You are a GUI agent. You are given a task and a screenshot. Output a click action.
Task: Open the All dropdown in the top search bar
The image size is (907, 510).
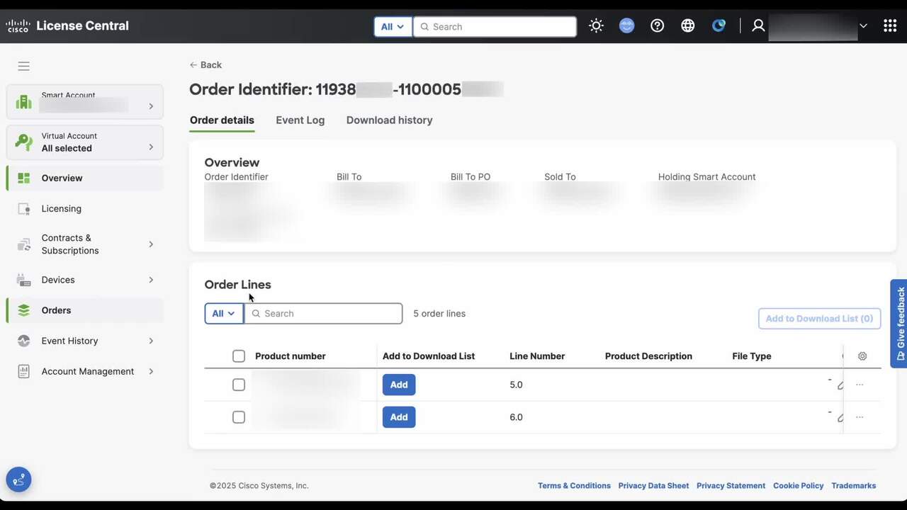[x=393, y=27]
